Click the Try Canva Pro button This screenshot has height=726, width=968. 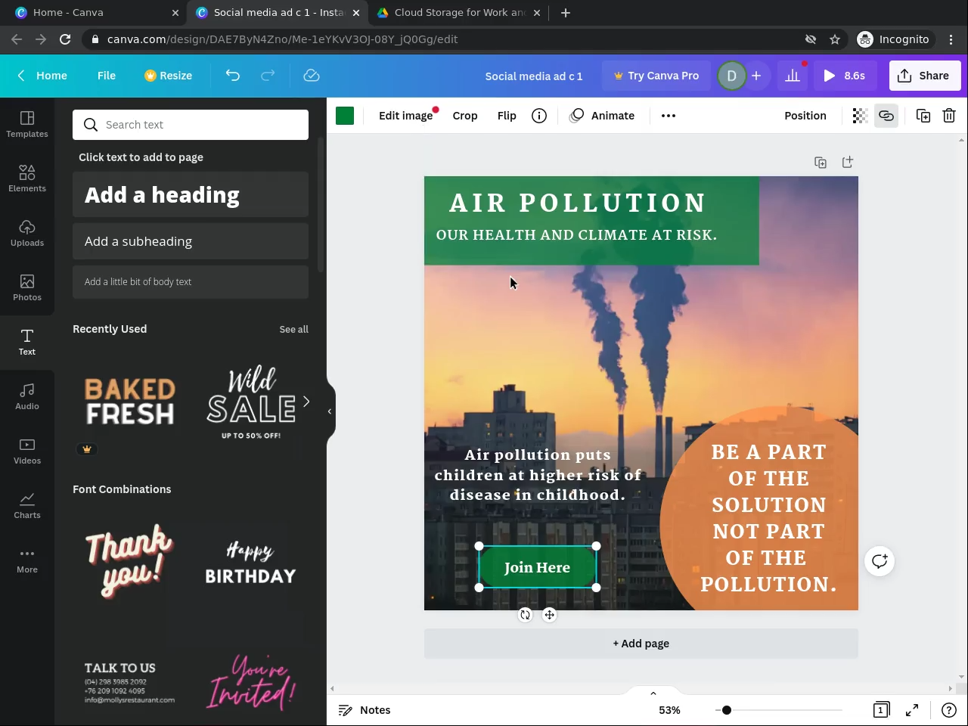pyautogui.click(x=656, y=76)
